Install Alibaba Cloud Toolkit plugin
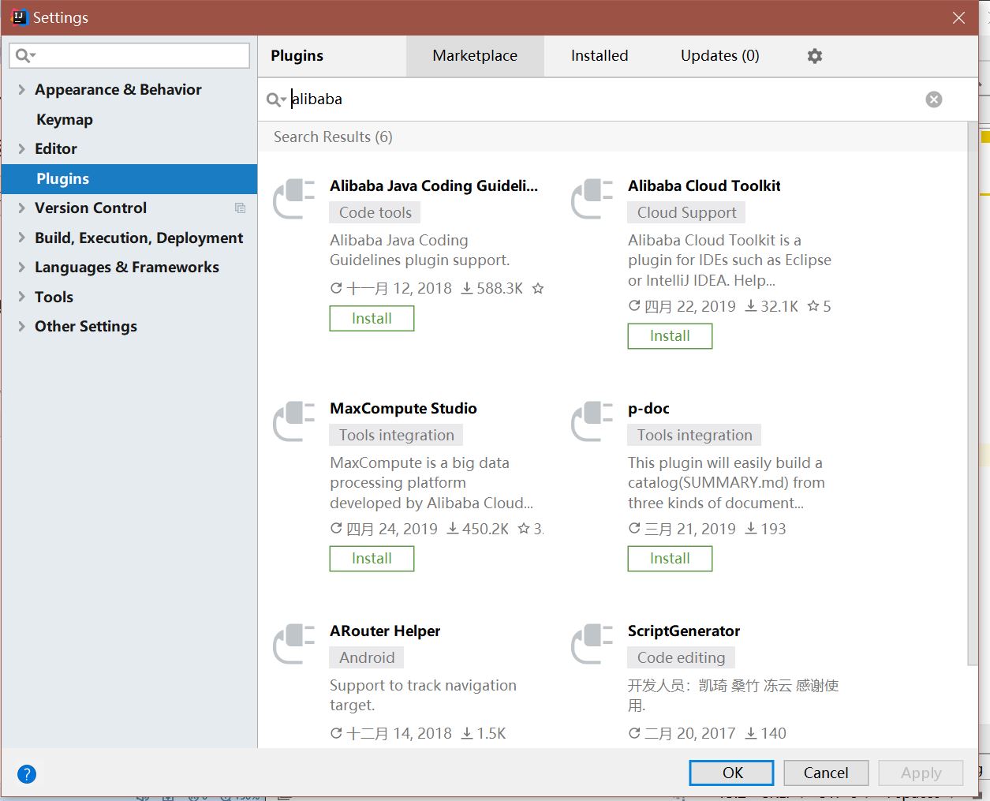 click(670, 336)
